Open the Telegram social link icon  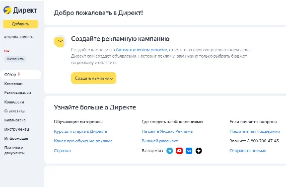point(170,151)
